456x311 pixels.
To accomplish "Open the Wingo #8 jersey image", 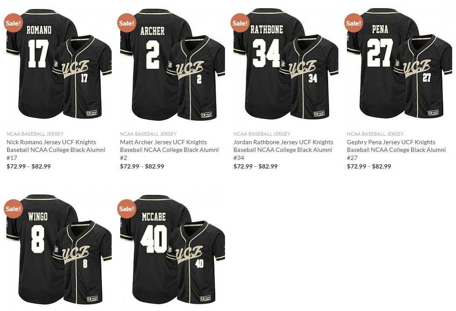I will [59, 249].
